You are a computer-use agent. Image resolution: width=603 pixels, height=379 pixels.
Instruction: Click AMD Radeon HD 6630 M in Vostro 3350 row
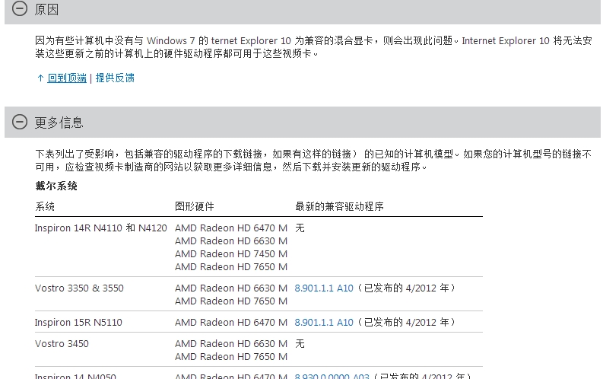[231, 288]
